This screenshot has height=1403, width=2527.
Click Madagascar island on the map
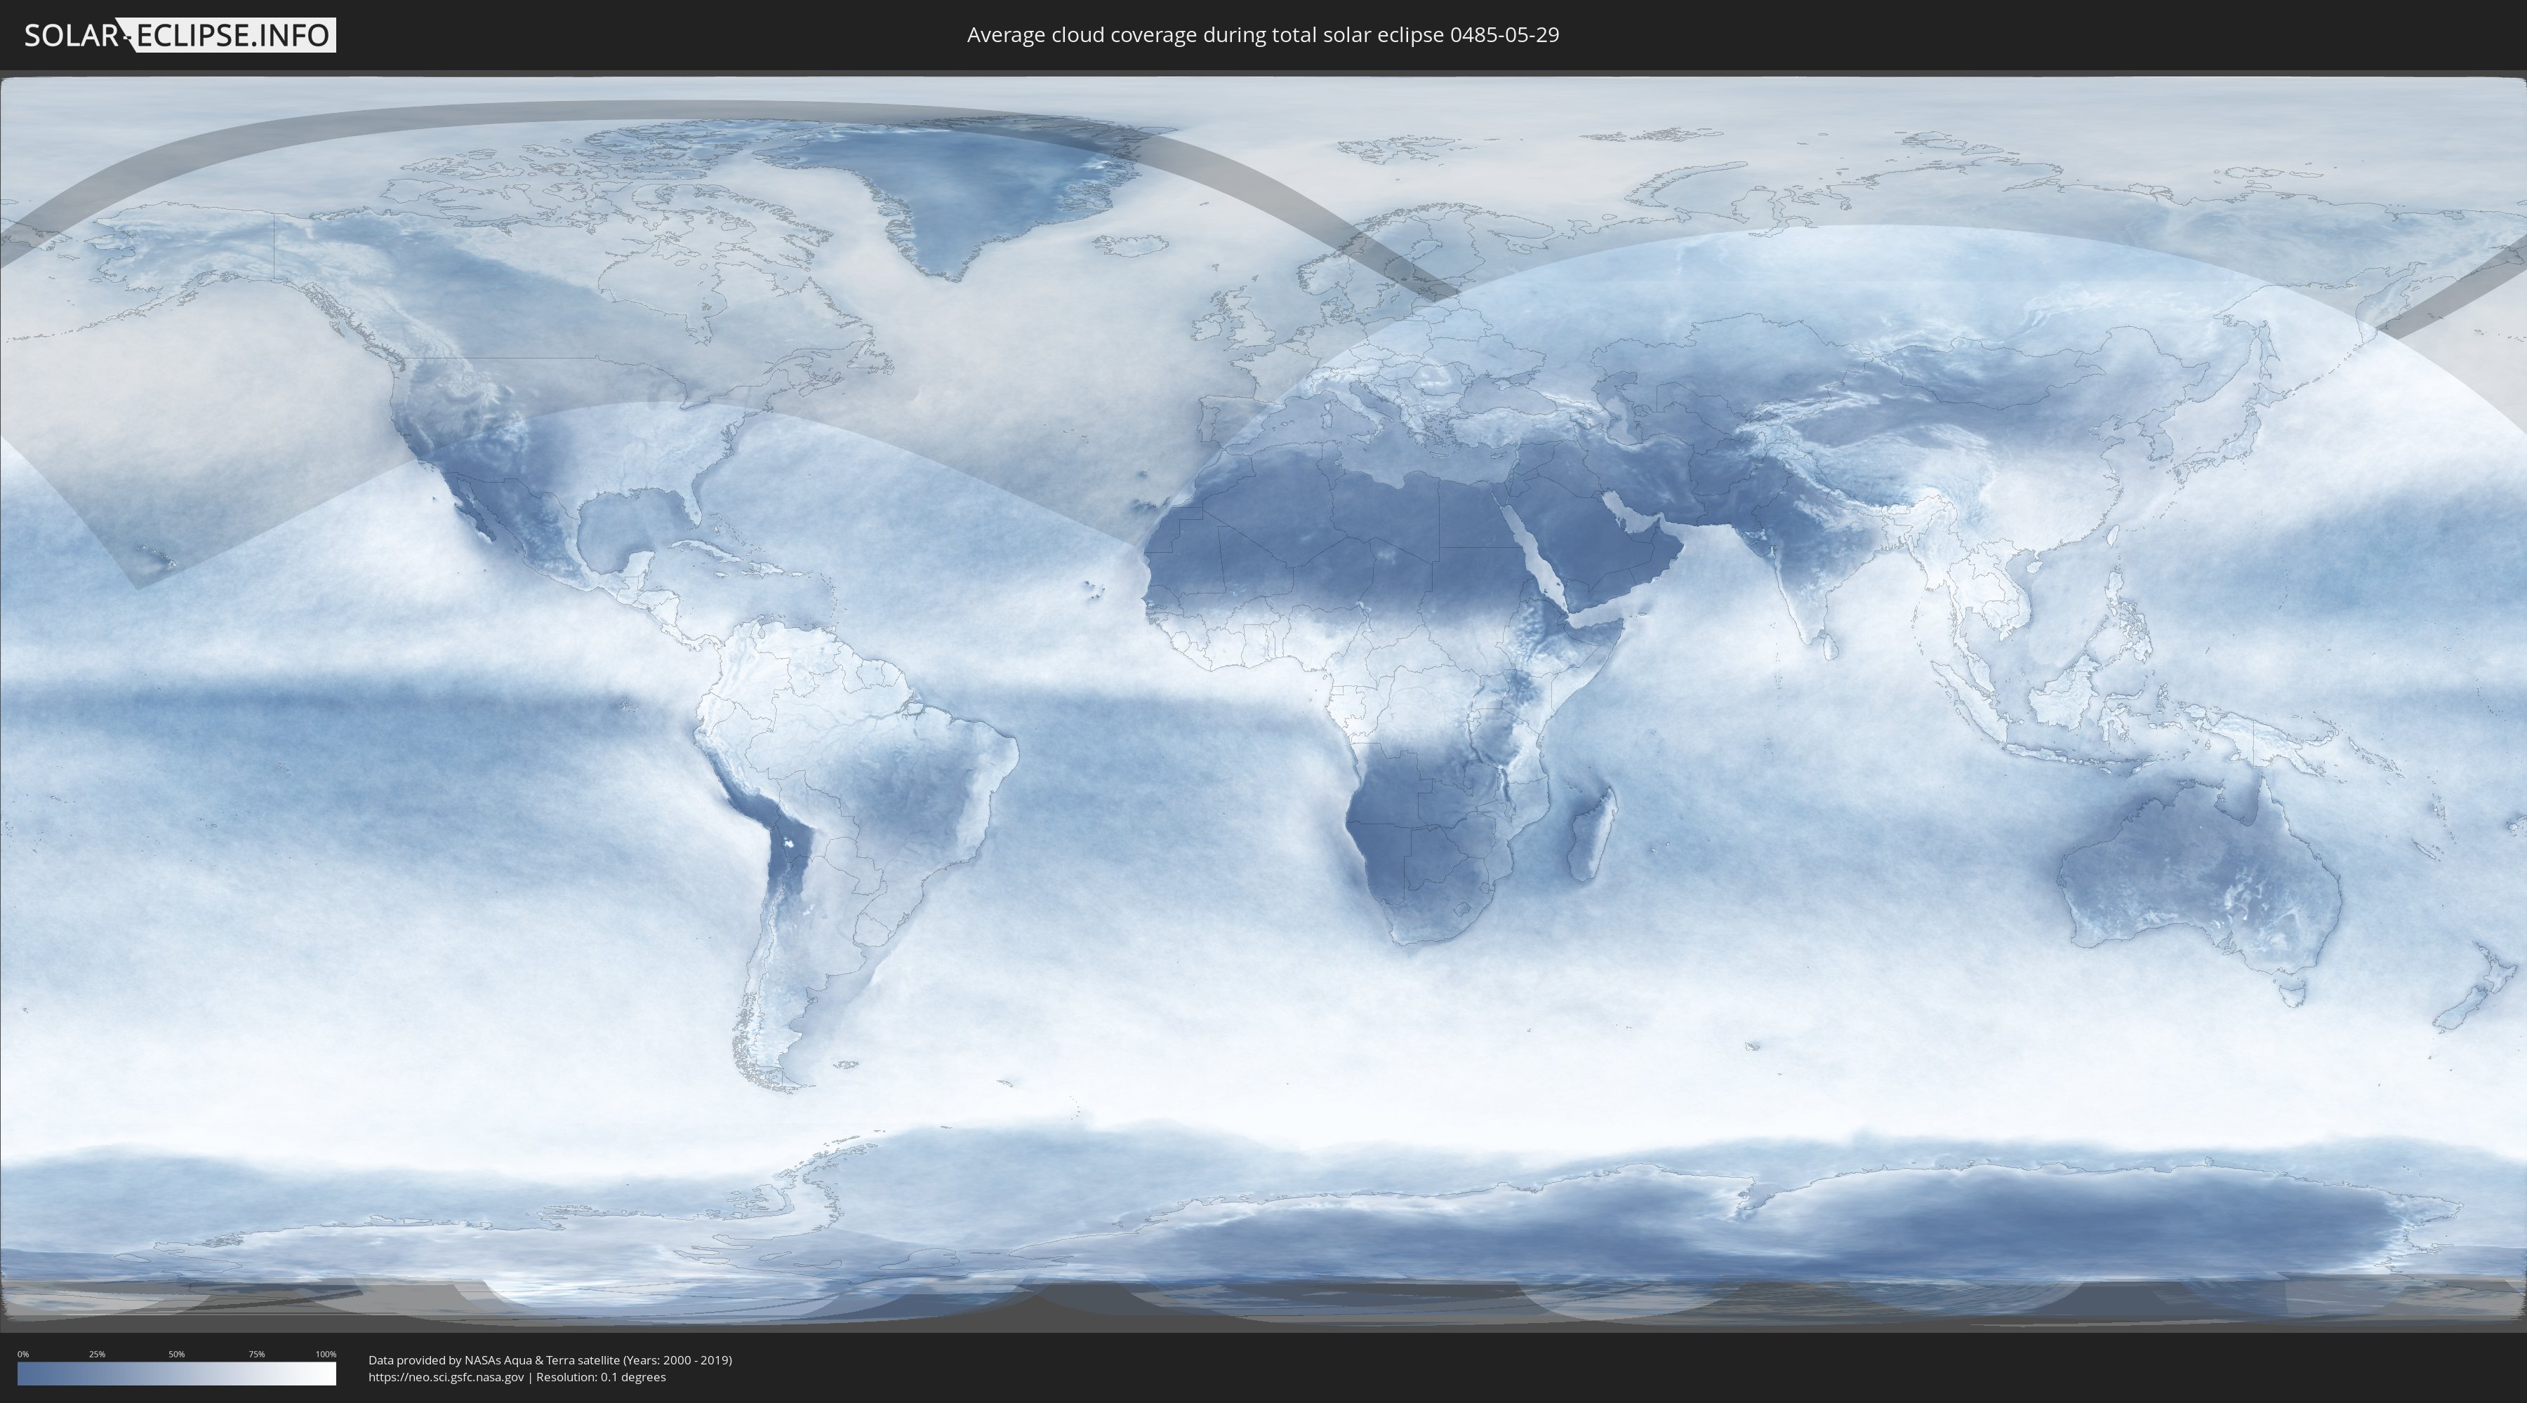(1592, 833)
